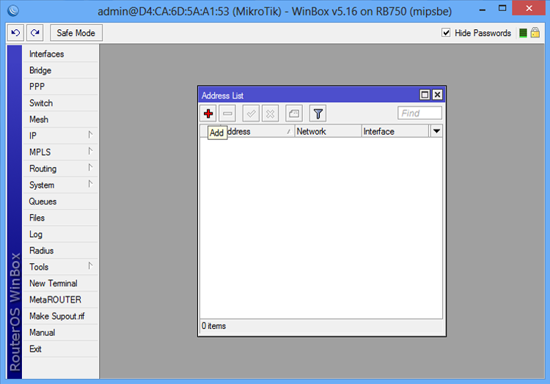
Task: Click the '0 items' status text
Action: (213, 326)
